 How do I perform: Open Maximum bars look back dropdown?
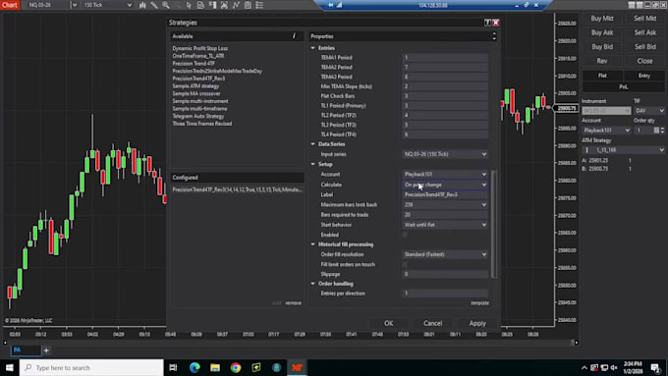[445, 205]
